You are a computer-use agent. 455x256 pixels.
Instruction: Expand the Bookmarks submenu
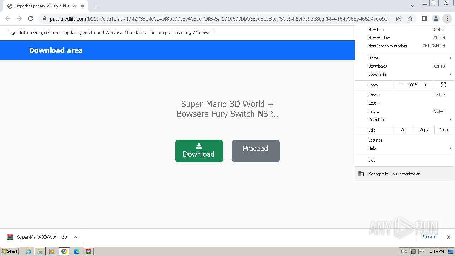pos(405,74)
